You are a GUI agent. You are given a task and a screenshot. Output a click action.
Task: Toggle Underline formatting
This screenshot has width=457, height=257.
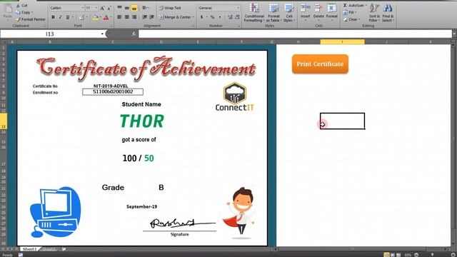point(68,17)
